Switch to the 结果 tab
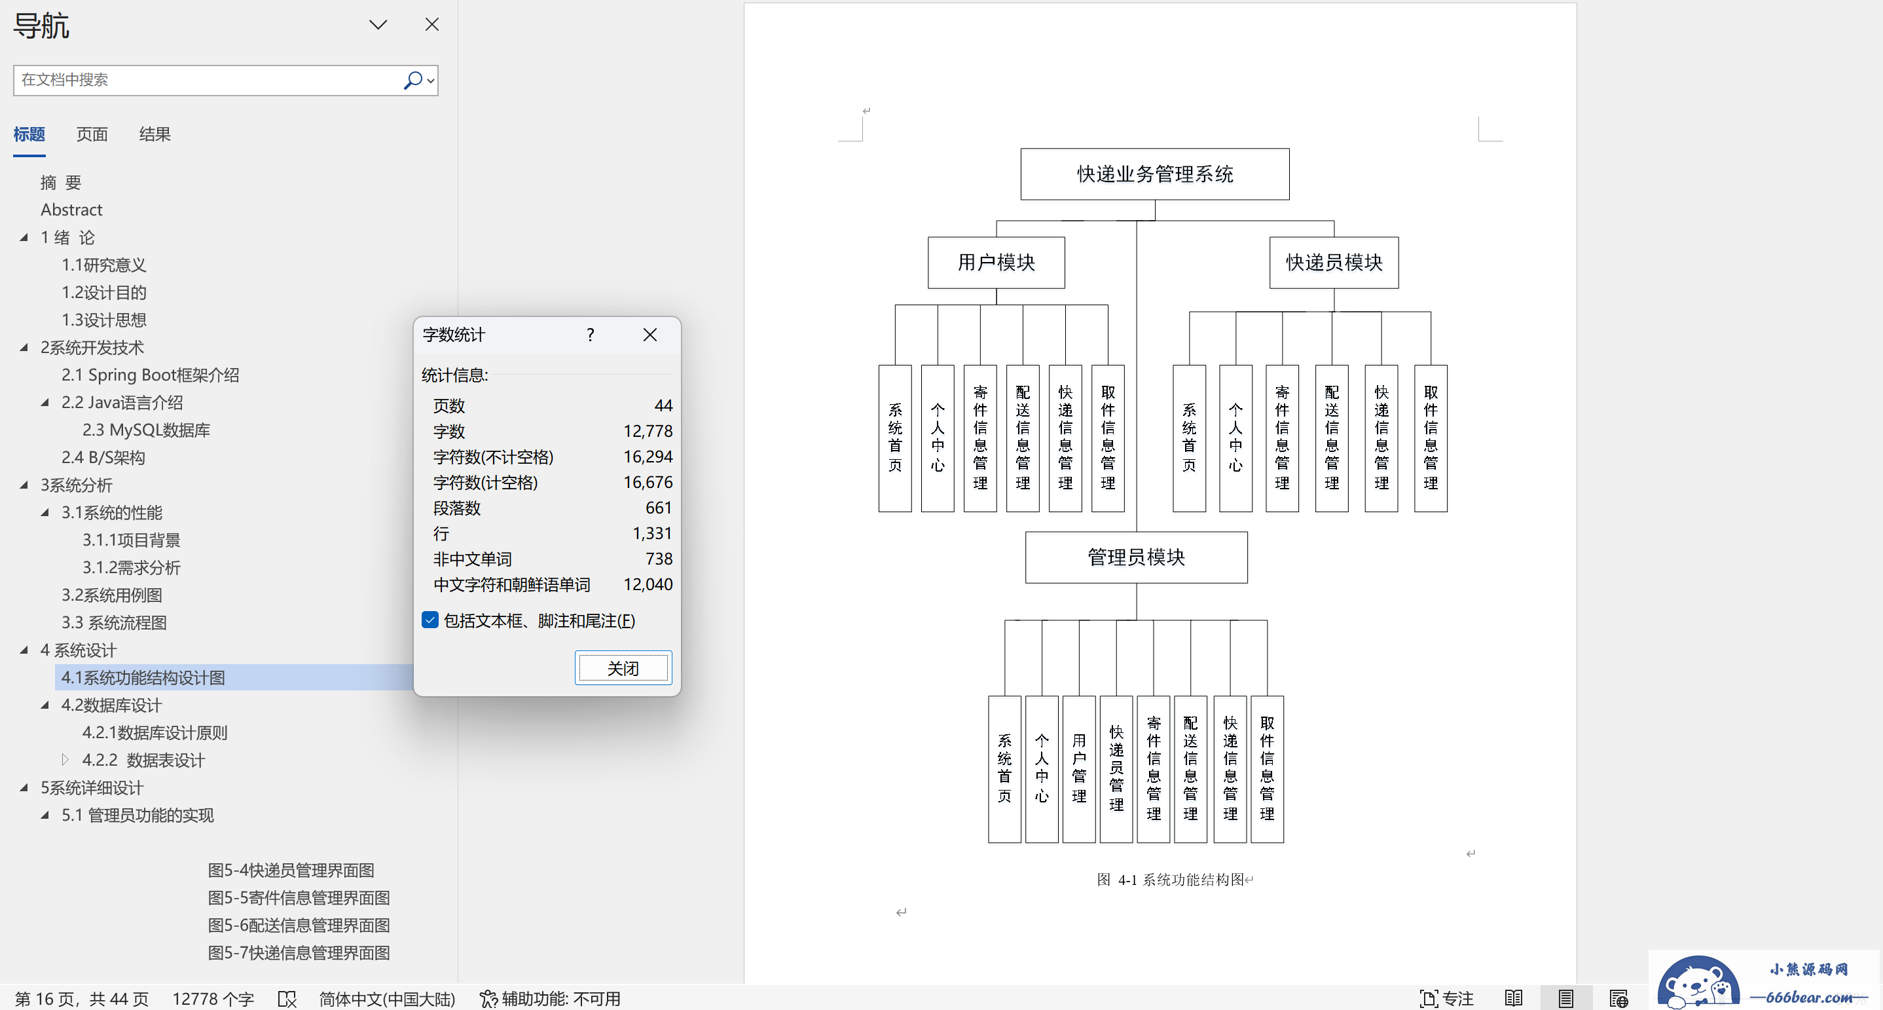This screenshot has width=1883, height=1010. coord(155,134)
